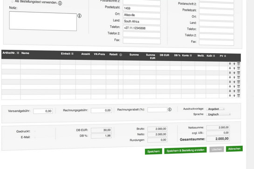Delete the last table row via trash icon

point(239,95)
